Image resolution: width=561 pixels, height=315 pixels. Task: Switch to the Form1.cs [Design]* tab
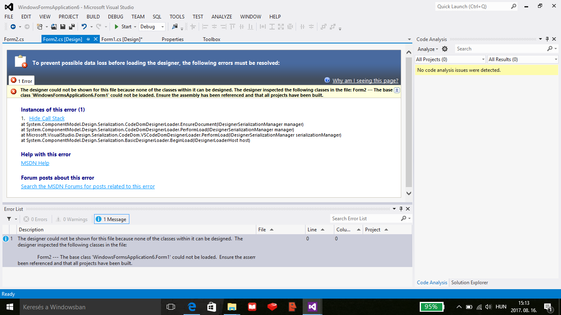click(122, 39)
